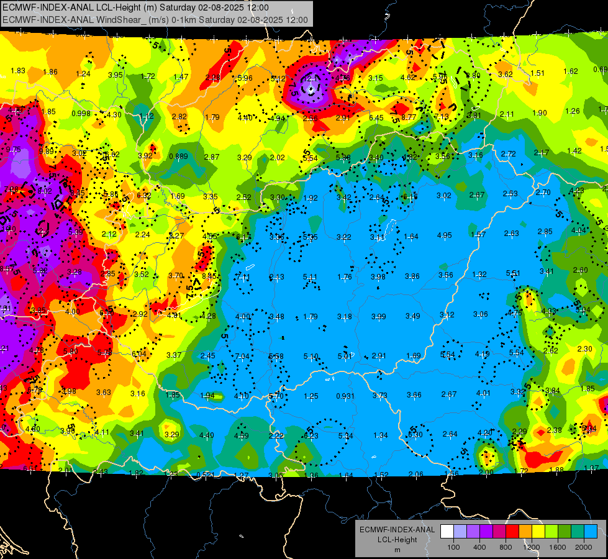Click the wind shear value '3.35'
This screenshot has height=559, width=608.
(211, 197)
